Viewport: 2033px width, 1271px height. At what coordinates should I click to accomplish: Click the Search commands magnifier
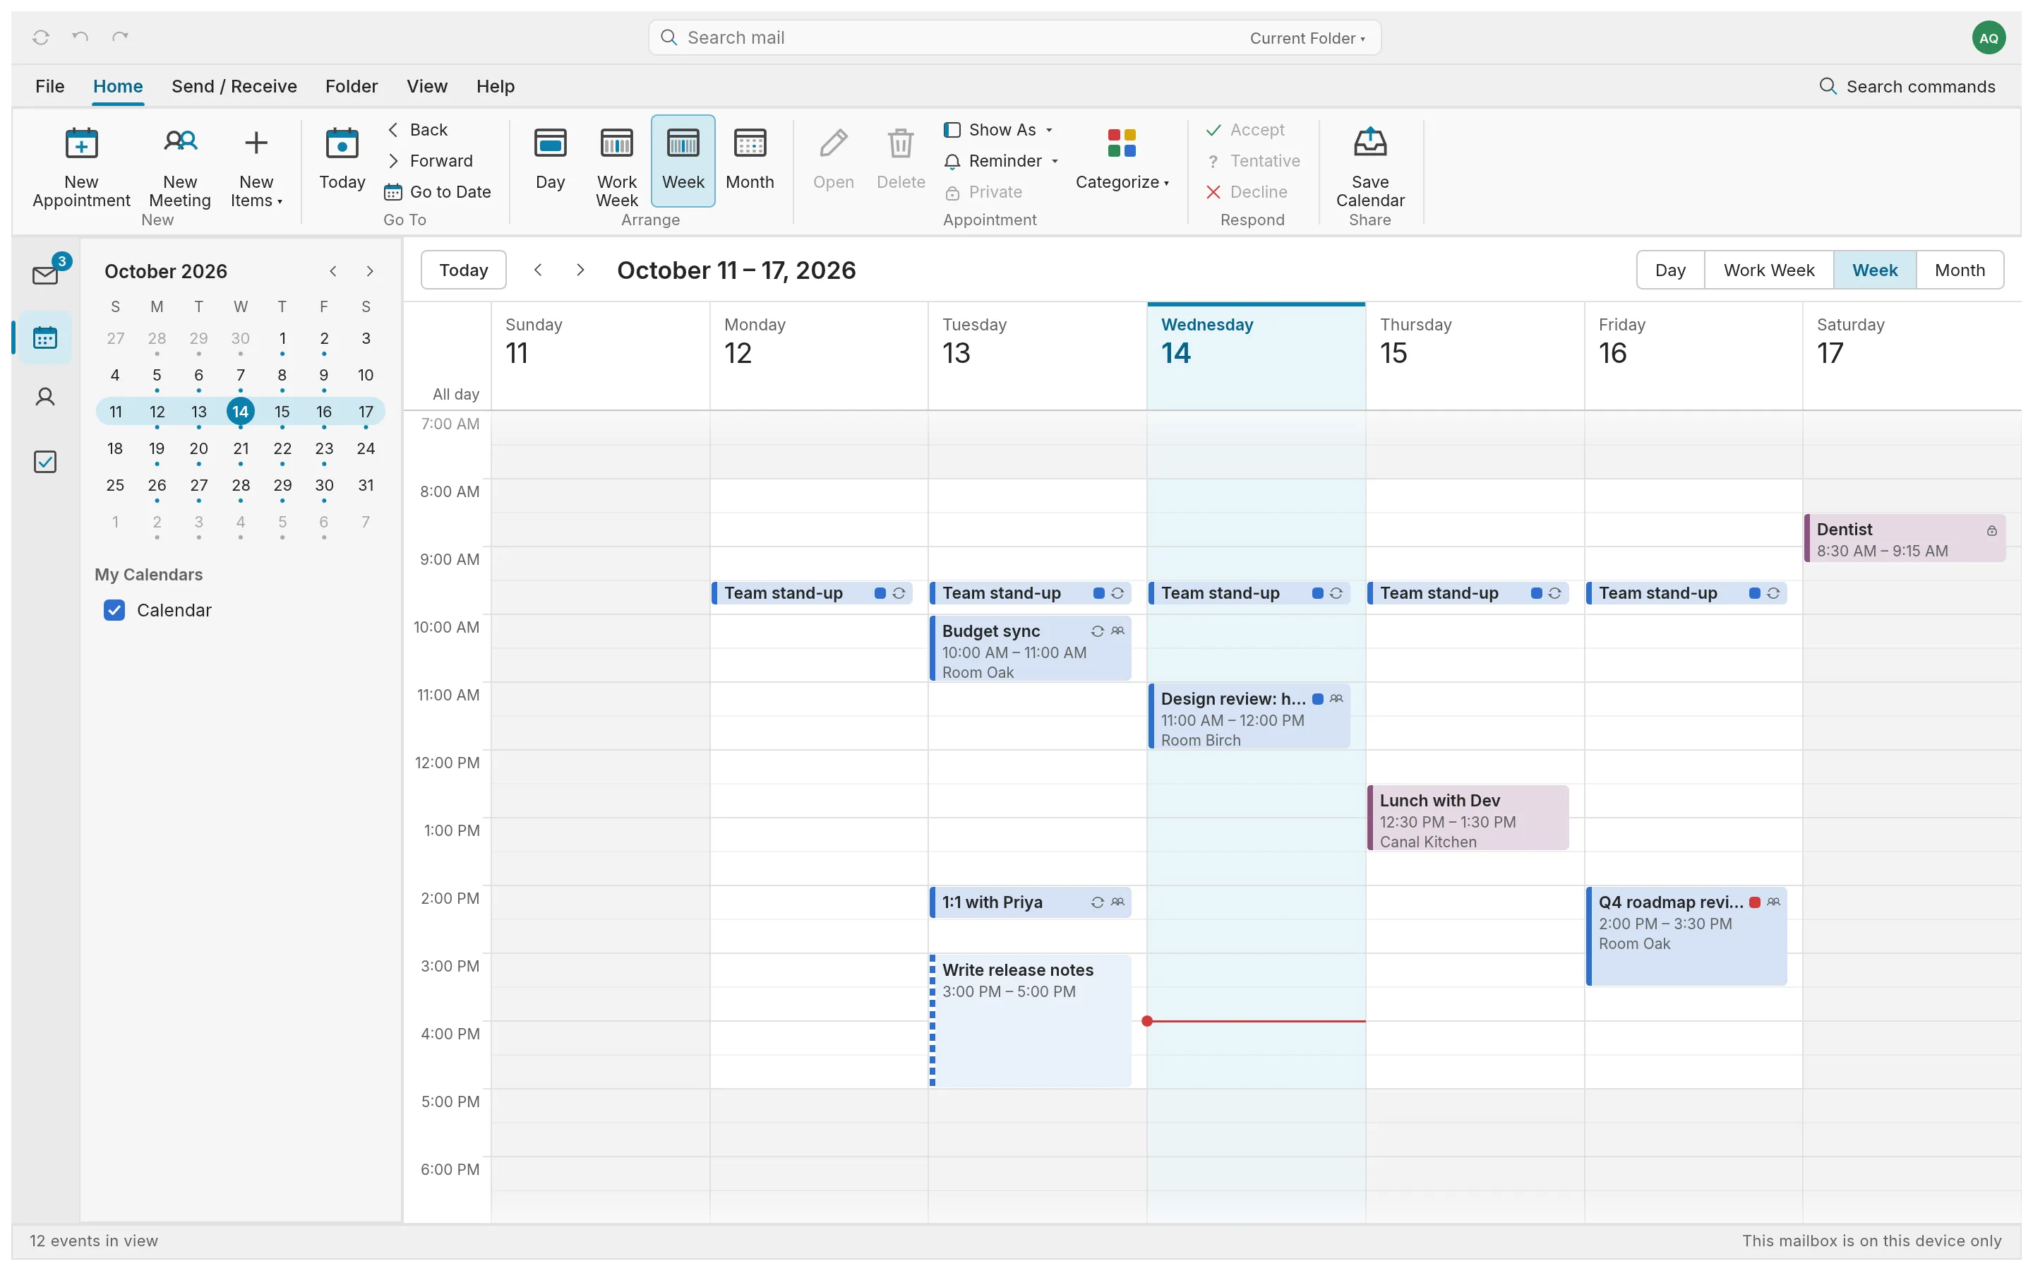pos(1827,85)
